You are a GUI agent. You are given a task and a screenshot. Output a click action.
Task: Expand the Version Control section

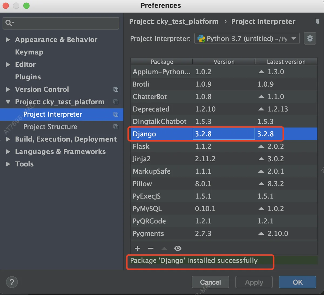click(8, 89)
